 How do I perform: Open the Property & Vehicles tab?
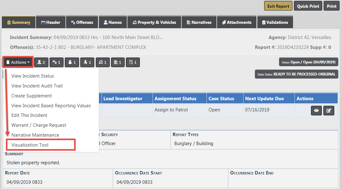point(154,22)
